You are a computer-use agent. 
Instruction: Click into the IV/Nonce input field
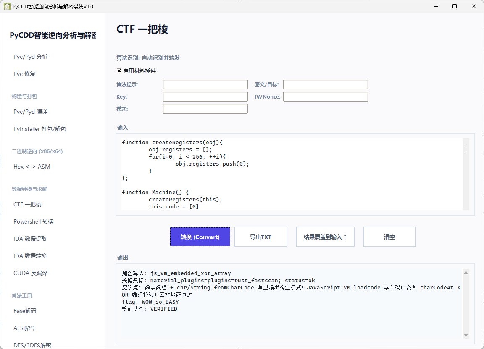pos(325,97)
